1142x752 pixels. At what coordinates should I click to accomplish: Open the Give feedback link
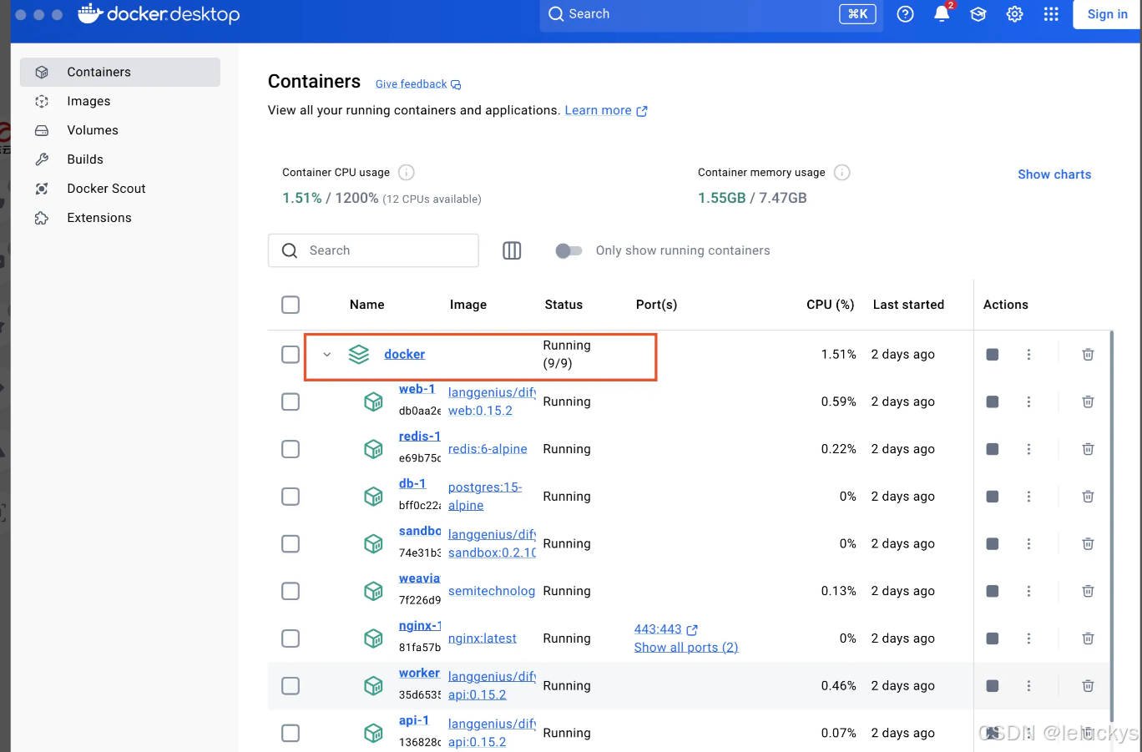(418, 84)
